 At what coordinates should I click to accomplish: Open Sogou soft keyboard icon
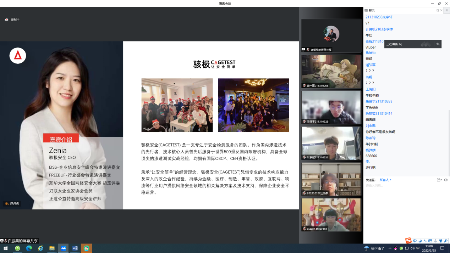tap(430, 241)
